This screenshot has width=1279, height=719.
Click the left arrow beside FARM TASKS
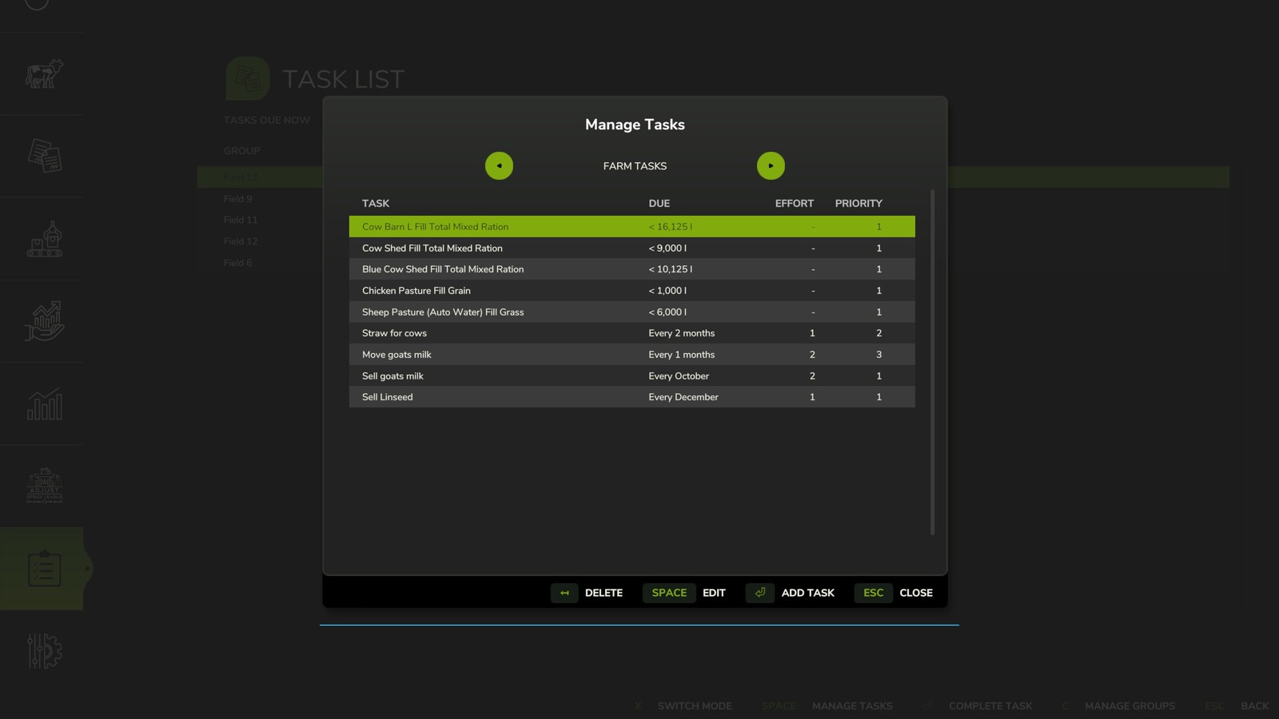coord(499,165)
